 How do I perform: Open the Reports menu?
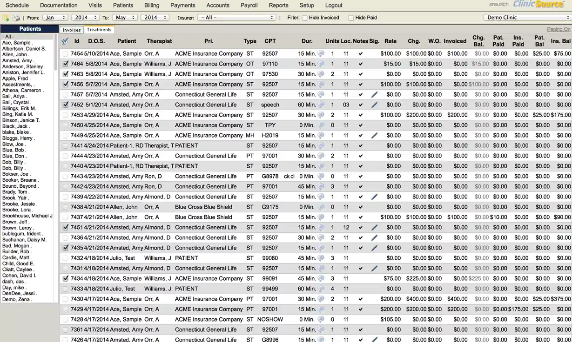(278, 5)
